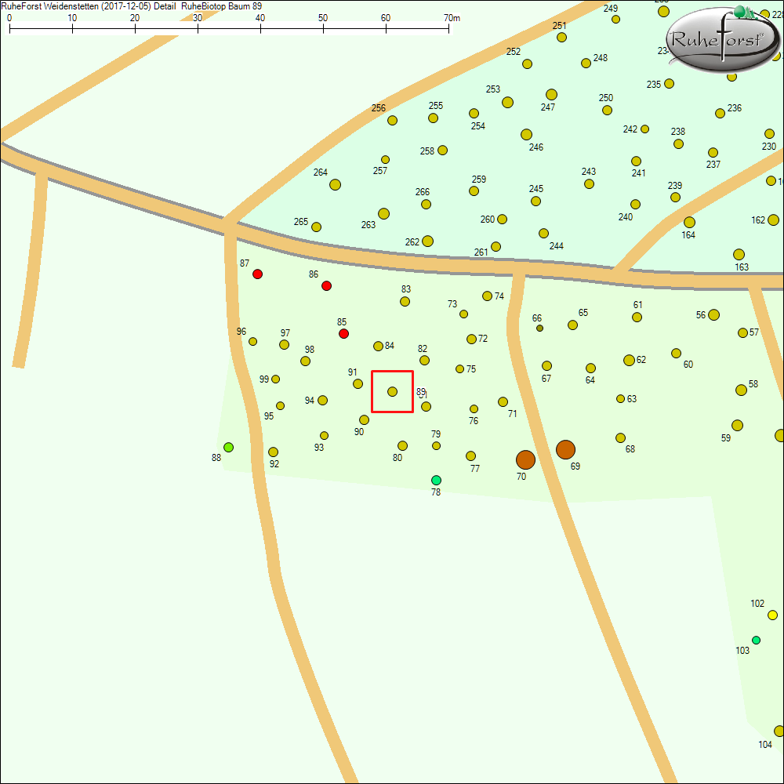Click the green tree marker 78
Screen dimensions: 784x784
coord(436,480)
